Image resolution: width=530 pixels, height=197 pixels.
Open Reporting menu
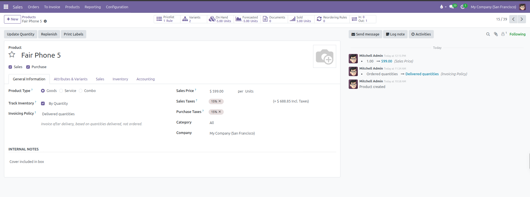(x=93, y=7)
